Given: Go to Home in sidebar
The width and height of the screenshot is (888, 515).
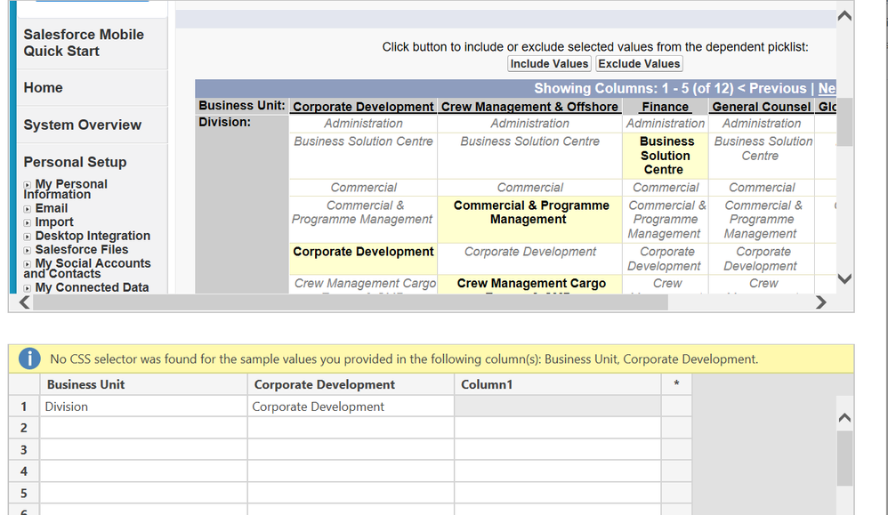Looking at the screenshot, I should pyautogui.click(x=43, y=88).
